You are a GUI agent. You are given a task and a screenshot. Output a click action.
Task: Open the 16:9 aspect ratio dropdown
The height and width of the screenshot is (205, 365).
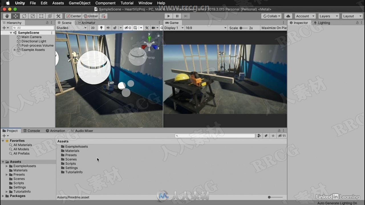206,28
